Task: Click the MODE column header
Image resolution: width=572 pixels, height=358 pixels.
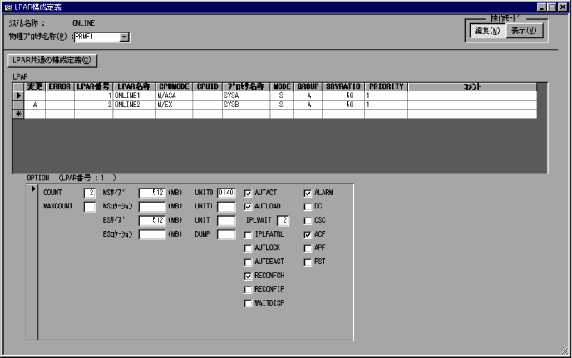Action: pos(282,86)
